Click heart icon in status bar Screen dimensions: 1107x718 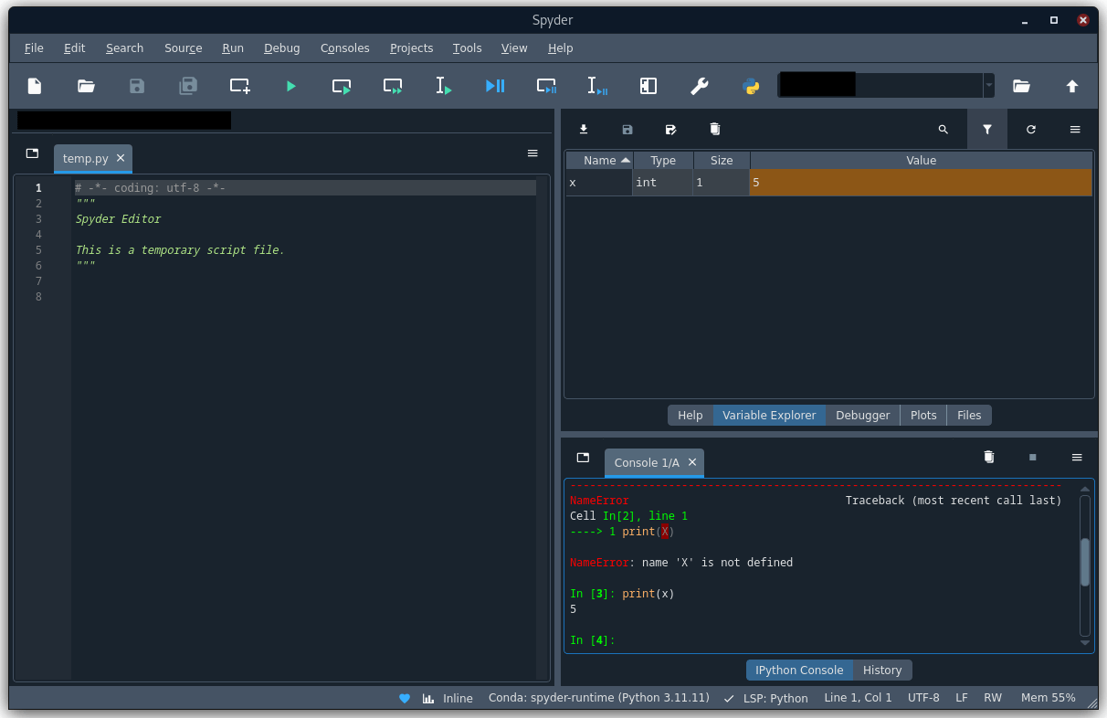click(x=405, y=698)
